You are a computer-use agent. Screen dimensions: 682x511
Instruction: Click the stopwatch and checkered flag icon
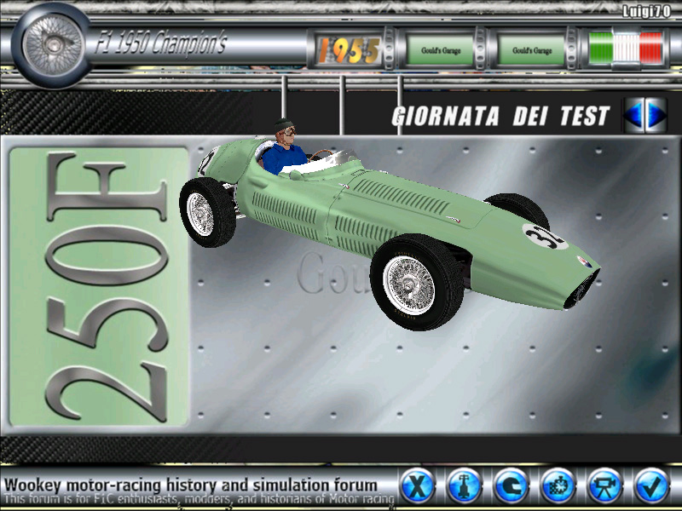[558, 485]
